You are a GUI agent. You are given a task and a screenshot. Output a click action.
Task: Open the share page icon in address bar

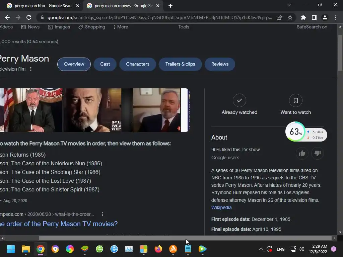pos(279,17)
